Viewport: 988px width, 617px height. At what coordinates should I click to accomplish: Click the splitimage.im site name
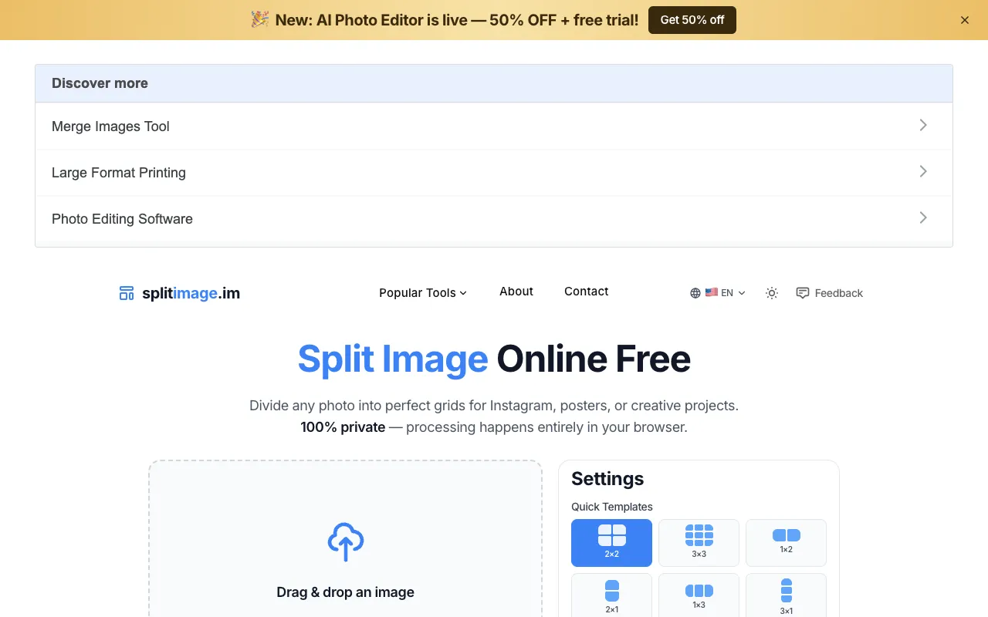pyautogui.click(x=191, y=293)
